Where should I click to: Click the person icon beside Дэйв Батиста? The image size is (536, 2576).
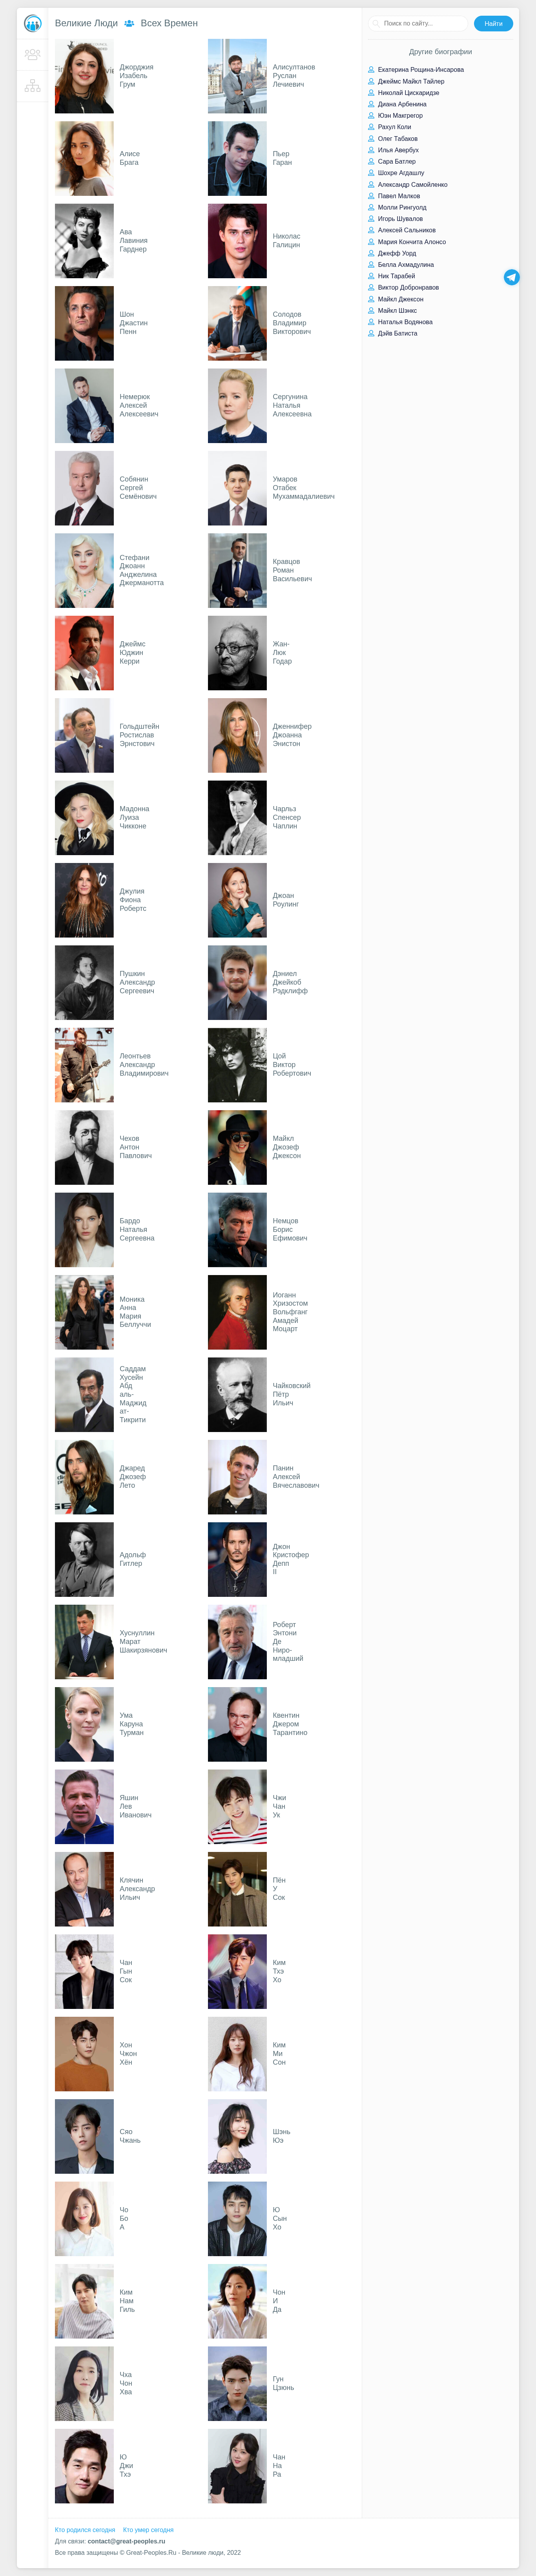click(371, 333)
